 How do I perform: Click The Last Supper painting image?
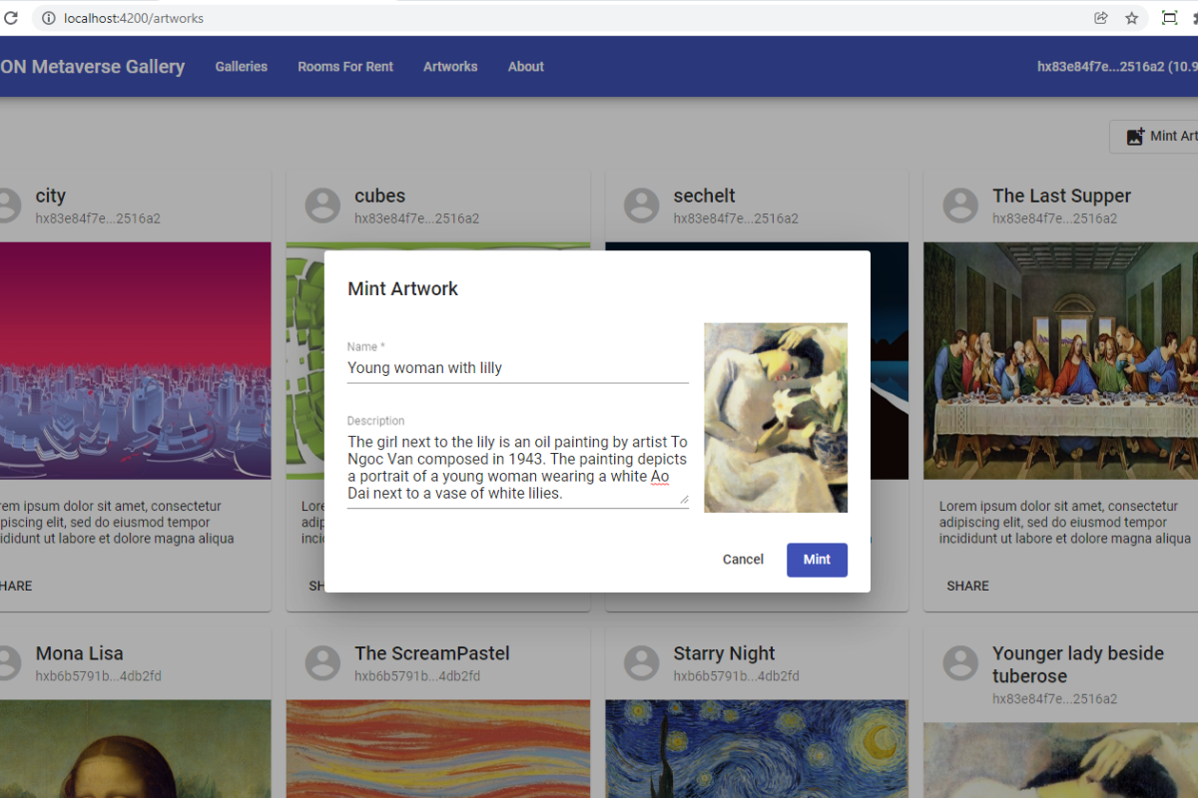[1060, 361]
